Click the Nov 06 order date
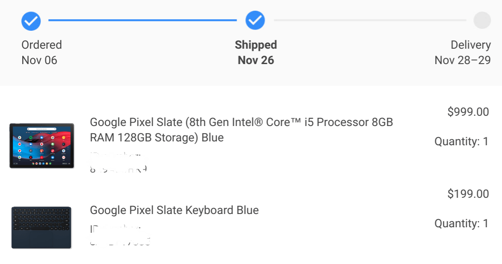This screenshot has width=502, height=264. point(39,60)
